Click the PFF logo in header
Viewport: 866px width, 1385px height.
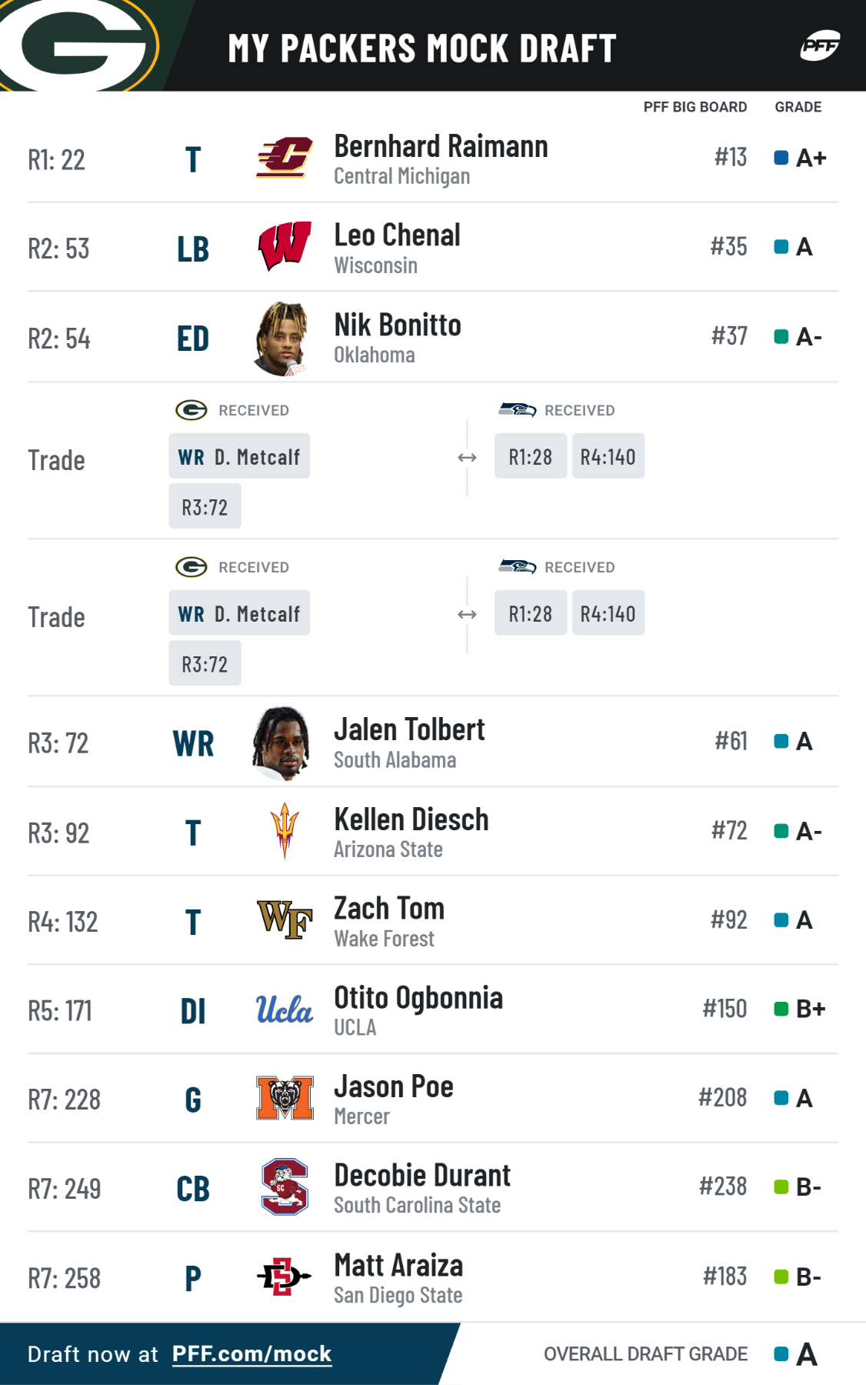[820, 46]
